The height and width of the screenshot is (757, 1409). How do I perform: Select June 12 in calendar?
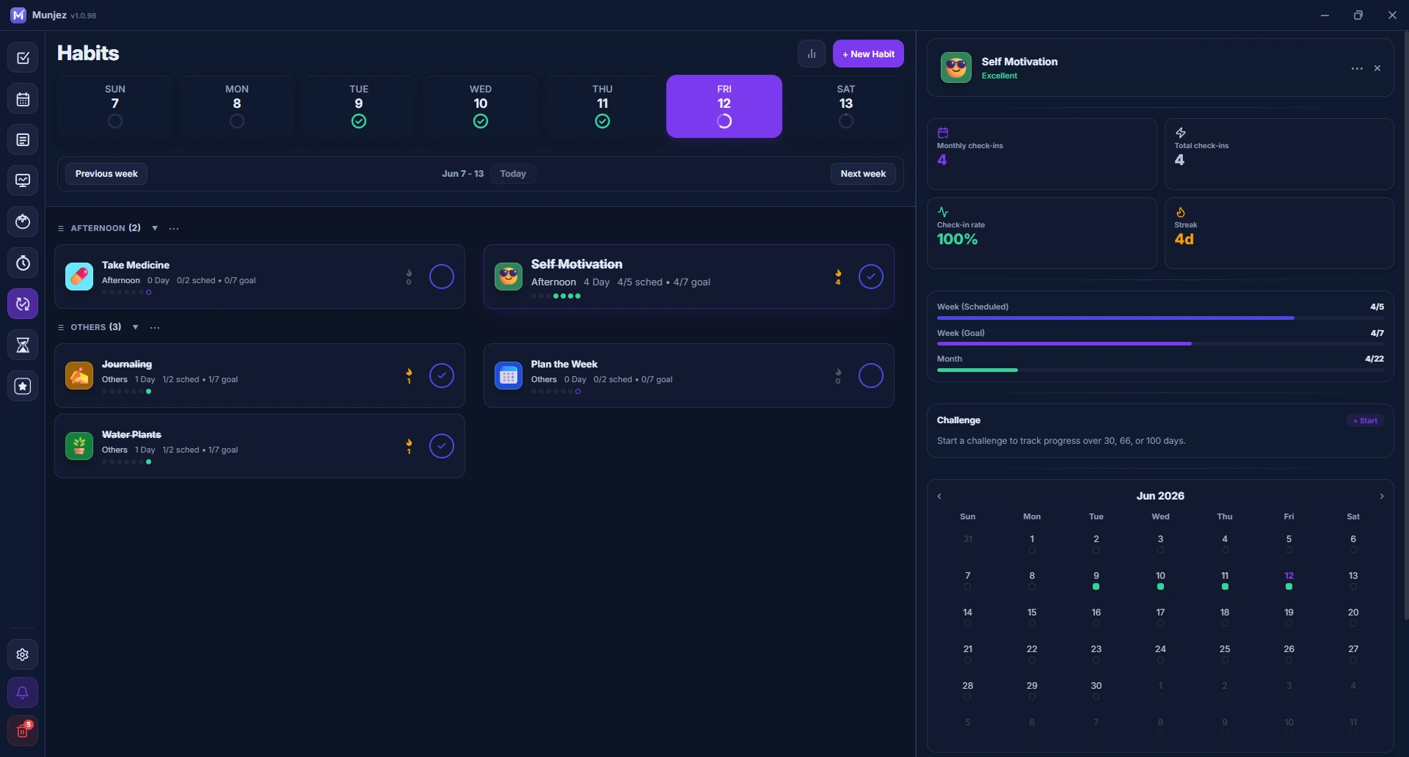(x=1289, y=579)
